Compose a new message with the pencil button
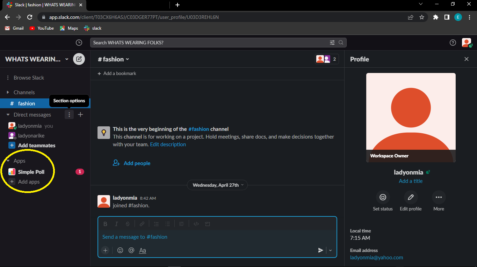This screenshot has width=477, height=267. tap(79, 59)
